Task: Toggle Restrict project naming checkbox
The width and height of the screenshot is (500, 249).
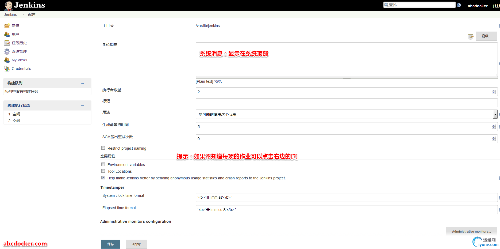Action: pyautogui.click(x=103, y=148)
